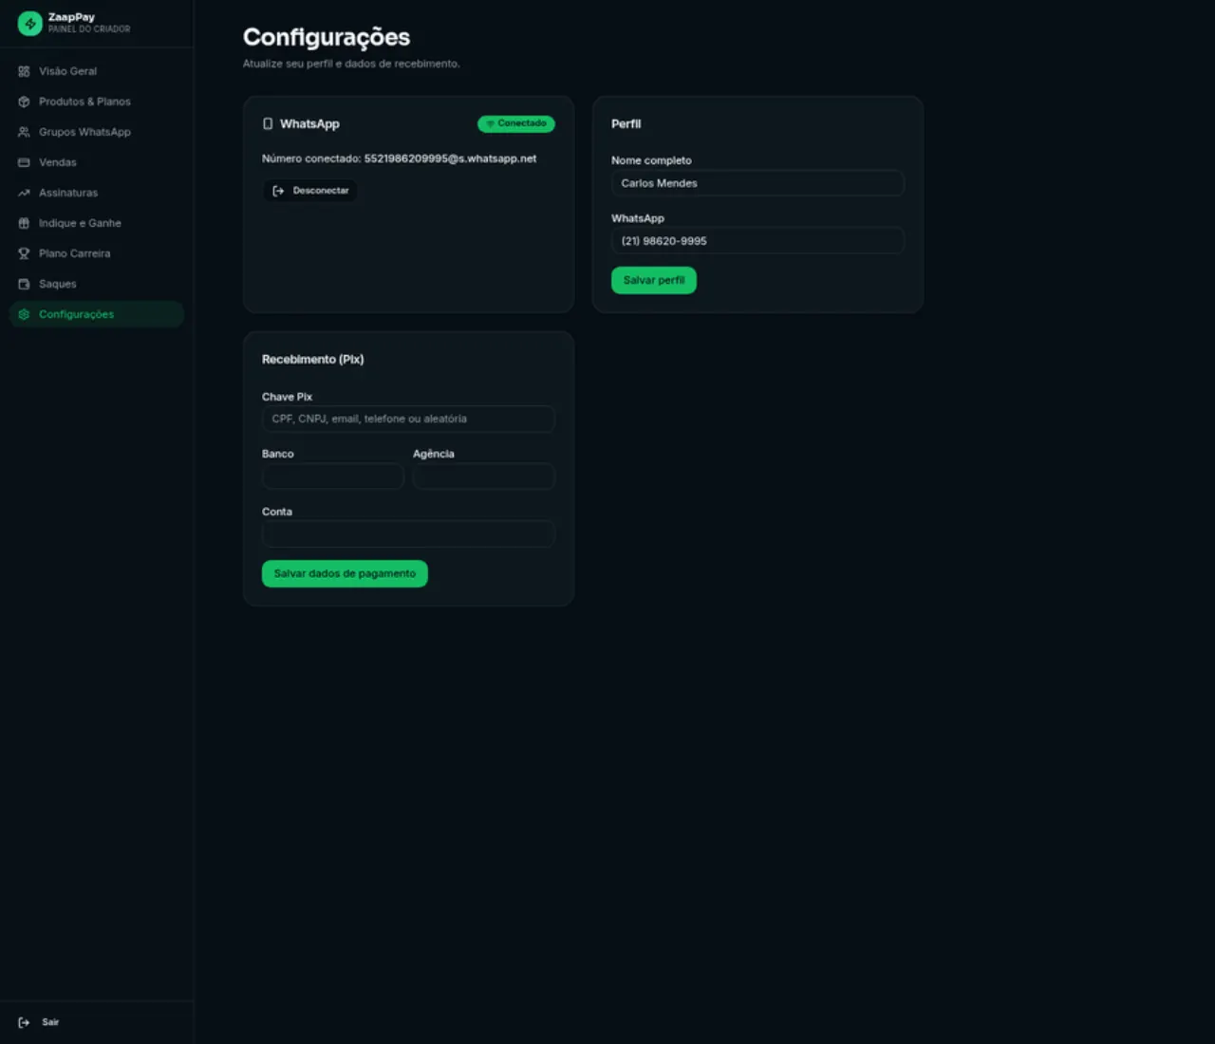
Task: Click the Configurações gear icon
Action: (24, 314)
